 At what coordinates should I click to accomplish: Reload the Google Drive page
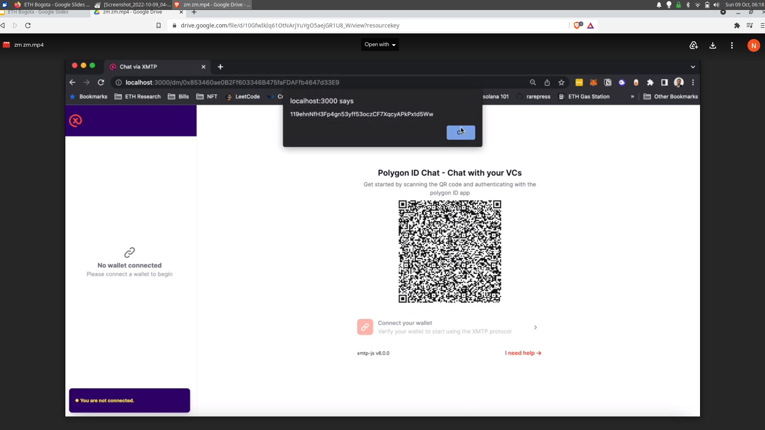point(28,25)
